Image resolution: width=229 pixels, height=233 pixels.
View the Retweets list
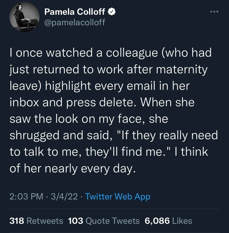click(x=45, y=221)
